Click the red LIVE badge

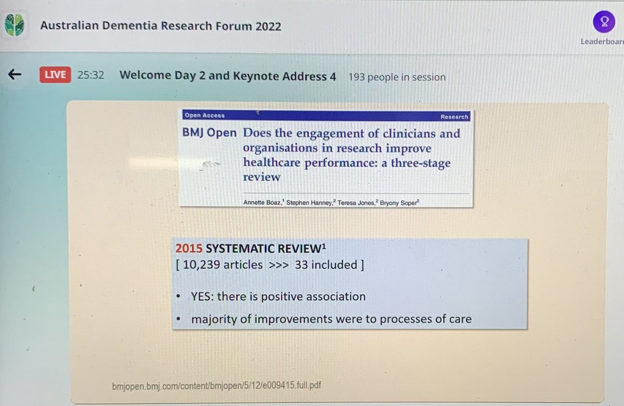pyautogui.click(x=55, y=75)
